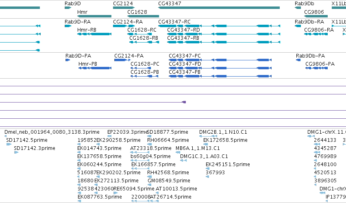Image resolution: width=346 pixels, height=203 pixels.
Task: Select the SD18877.5prime label
Action: (167, 132)
